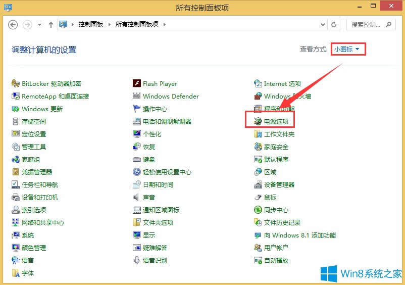Open 程序和功能 link
The height and width of the screenshot is (285, 405).
click(279, 109)
